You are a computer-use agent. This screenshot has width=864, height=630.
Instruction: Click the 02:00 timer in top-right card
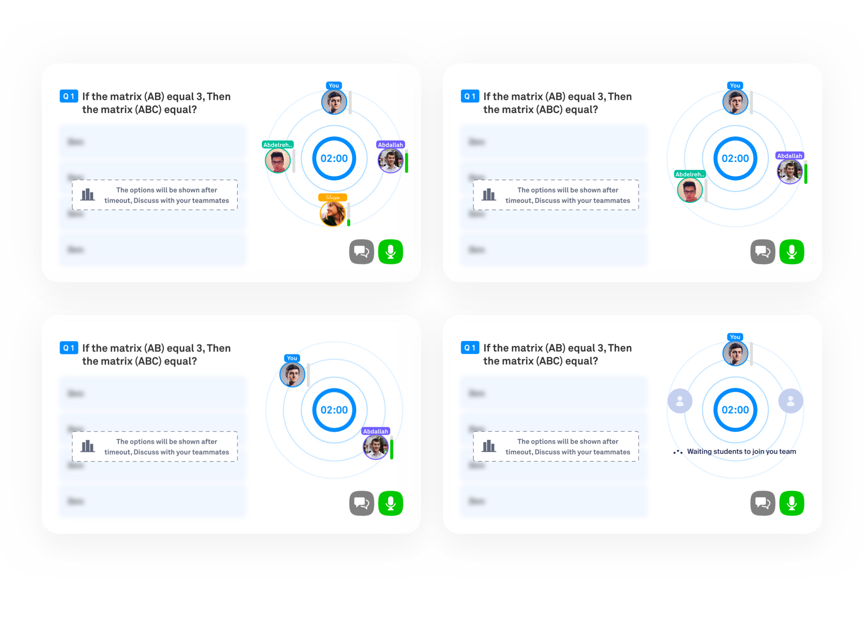[x=735, y=158]
